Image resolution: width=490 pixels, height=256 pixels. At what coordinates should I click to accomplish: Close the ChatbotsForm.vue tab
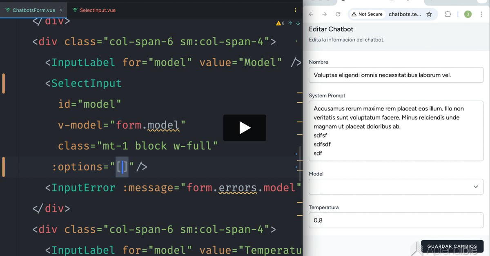61,10
